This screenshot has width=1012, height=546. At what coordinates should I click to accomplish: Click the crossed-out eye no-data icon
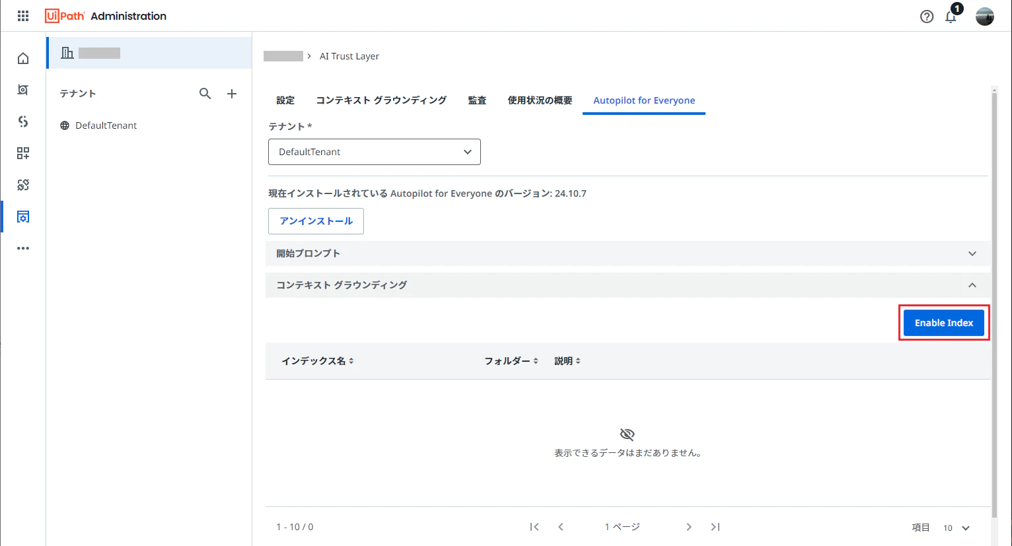click(628, 434)
